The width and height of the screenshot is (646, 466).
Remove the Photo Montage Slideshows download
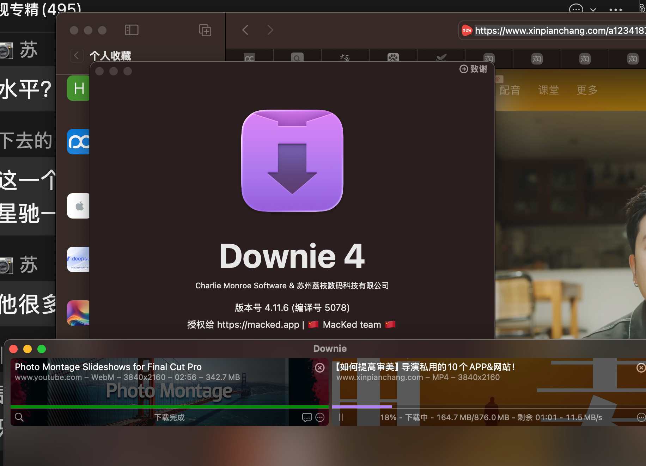pyautogui.click(x=319, y=368)
